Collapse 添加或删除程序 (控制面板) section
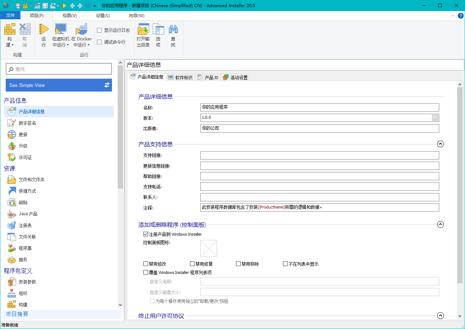This screenshot has height=329, width=465. coord(441,225)
